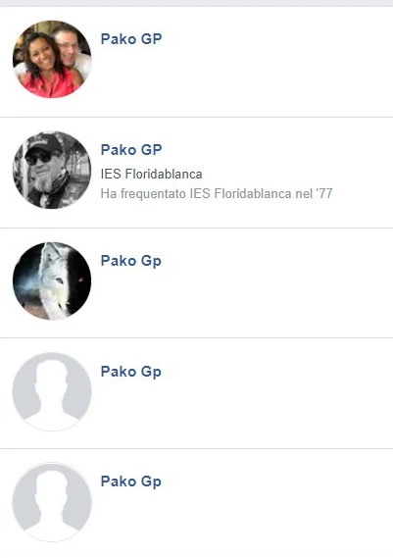
Task: Open Pako Gp name in the last result
Action: pyautogui.click(x=131, y=482)
